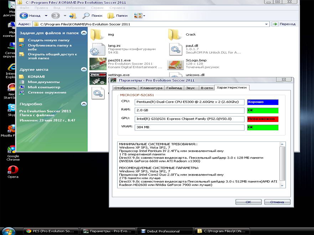Click the Поиск search toolbar button
The image size is (314, 235).
92,16
